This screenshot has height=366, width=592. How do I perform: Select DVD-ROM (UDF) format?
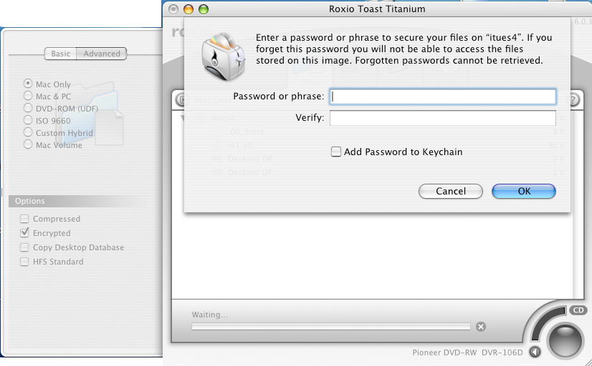pos(27,108)
